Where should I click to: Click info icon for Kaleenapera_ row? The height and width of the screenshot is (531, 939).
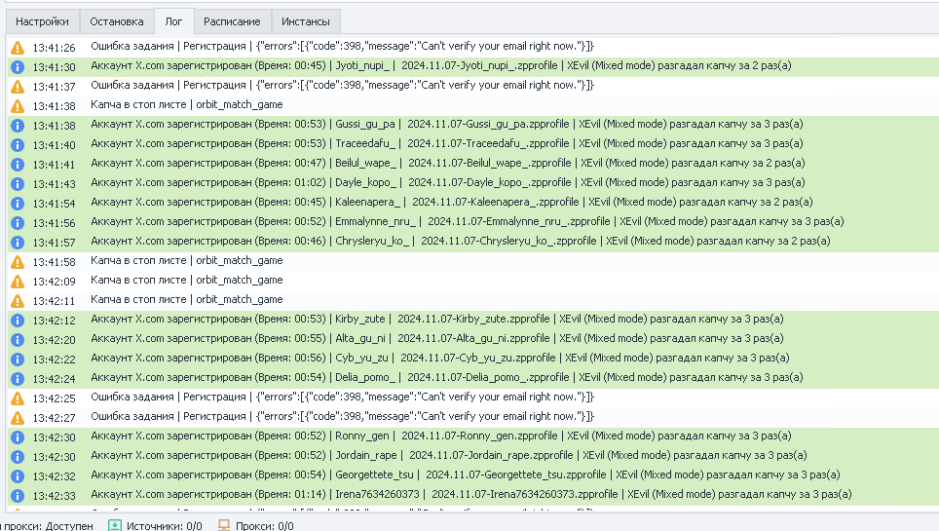coord(18,204)
